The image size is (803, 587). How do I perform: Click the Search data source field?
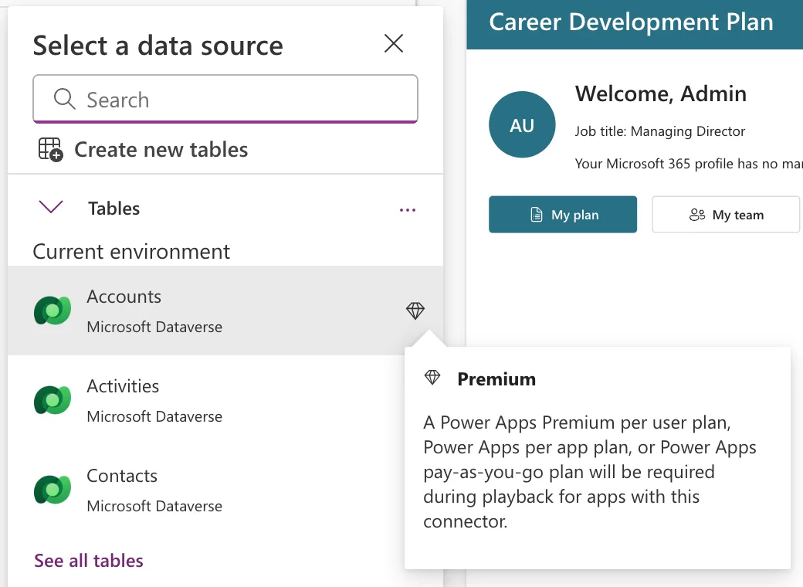pyautogui.click(x=225, y=99)
